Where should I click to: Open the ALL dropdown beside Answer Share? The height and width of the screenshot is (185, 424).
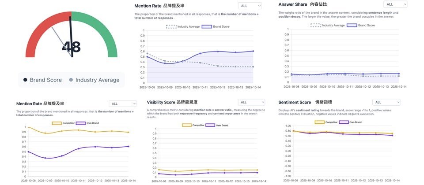[x=394, y=4]
